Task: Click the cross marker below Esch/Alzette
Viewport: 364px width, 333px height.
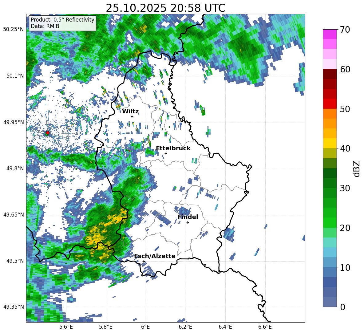Action: coord(144,261)
